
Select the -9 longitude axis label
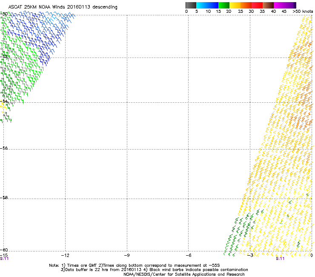127,255
